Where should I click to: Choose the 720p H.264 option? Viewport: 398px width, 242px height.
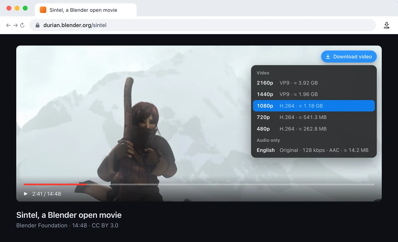[x=314, y=117]
